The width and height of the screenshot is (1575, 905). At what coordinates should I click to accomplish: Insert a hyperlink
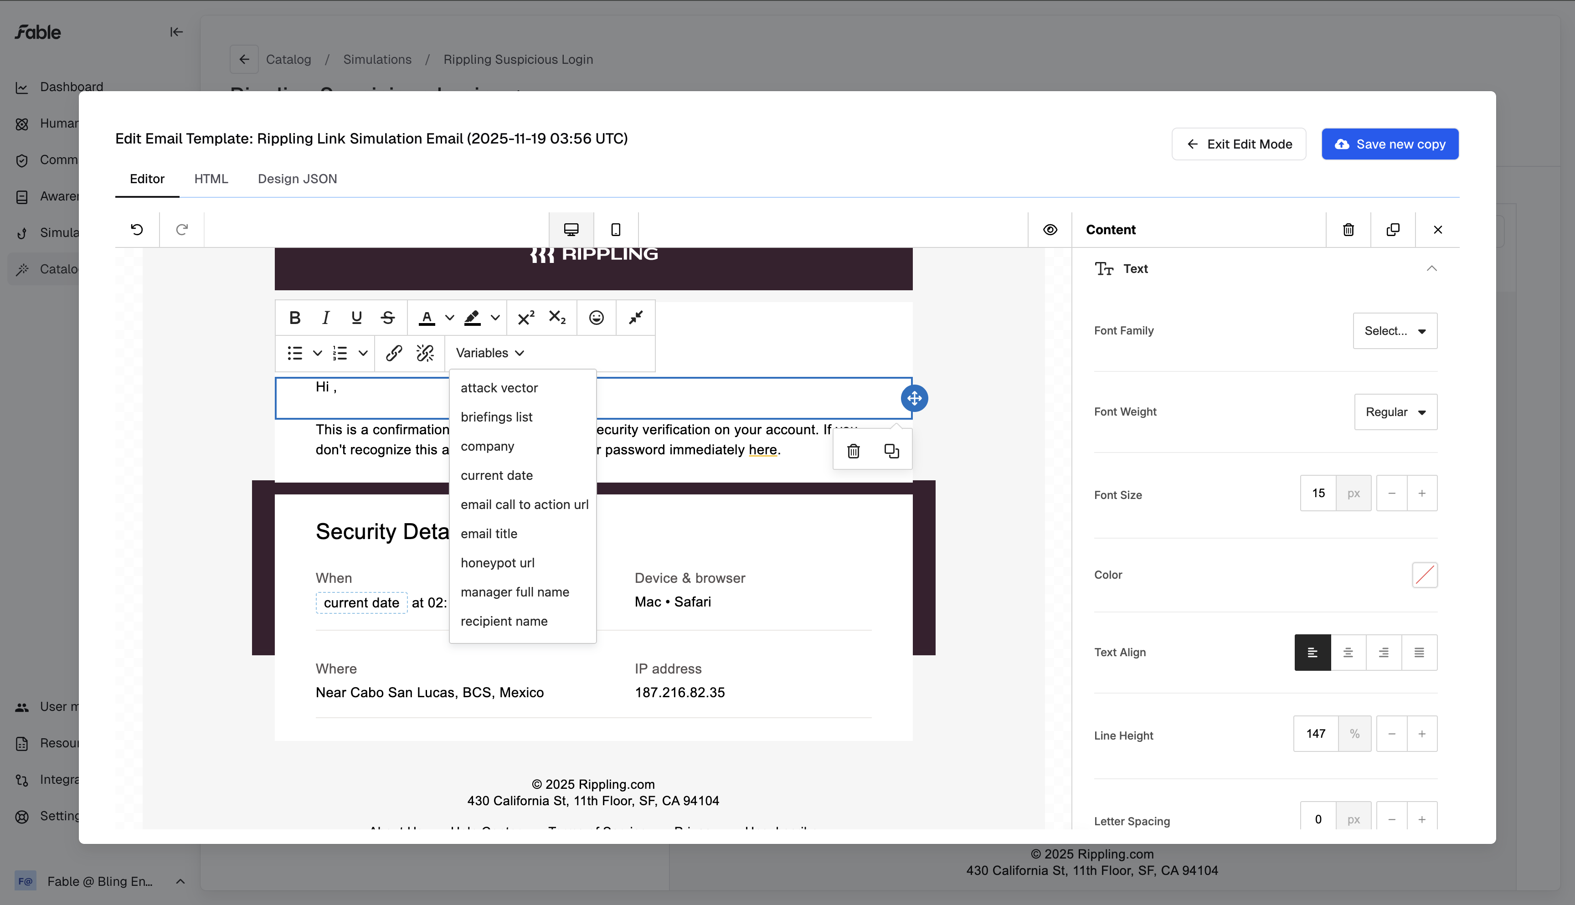(394, 353)
